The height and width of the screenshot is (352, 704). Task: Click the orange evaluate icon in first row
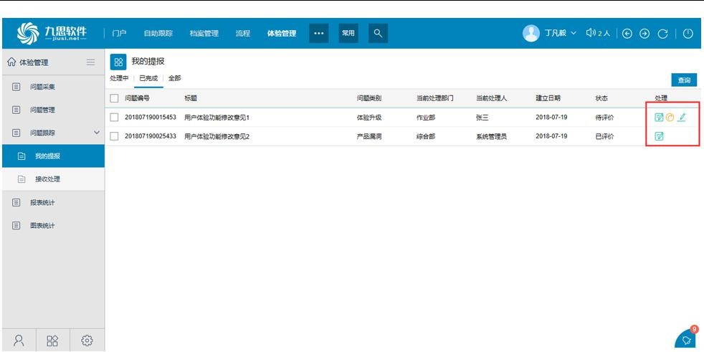670,118
